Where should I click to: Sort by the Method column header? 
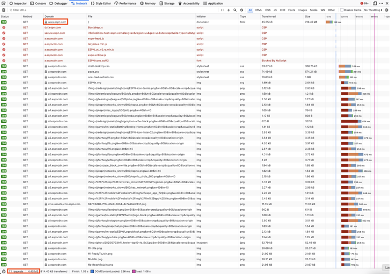[32, 16]
